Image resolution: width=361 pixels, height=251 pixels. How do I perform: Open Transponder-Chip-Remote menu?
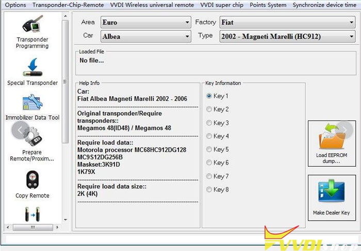[68, 5]
